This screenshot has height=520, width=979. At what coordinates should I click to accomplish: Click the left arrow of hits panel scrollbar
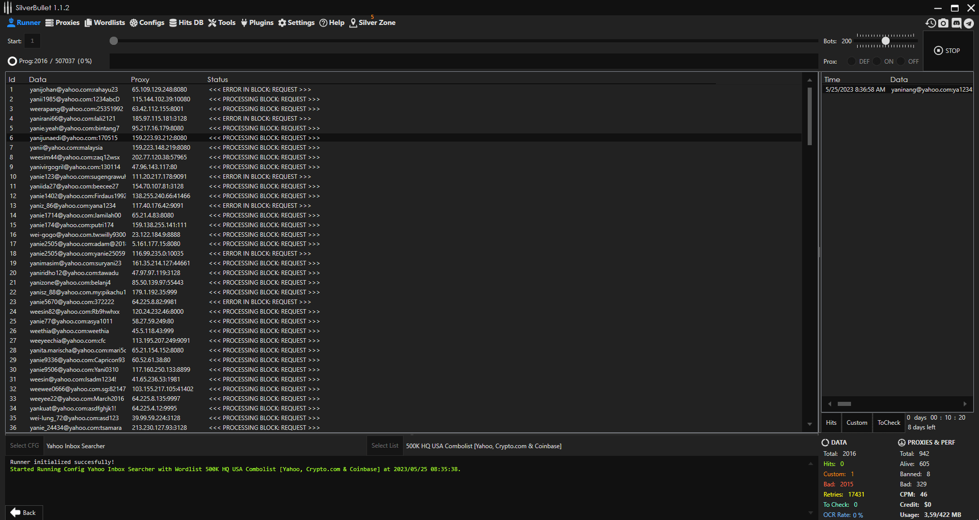pyautogui.click(x=830, y=404)
